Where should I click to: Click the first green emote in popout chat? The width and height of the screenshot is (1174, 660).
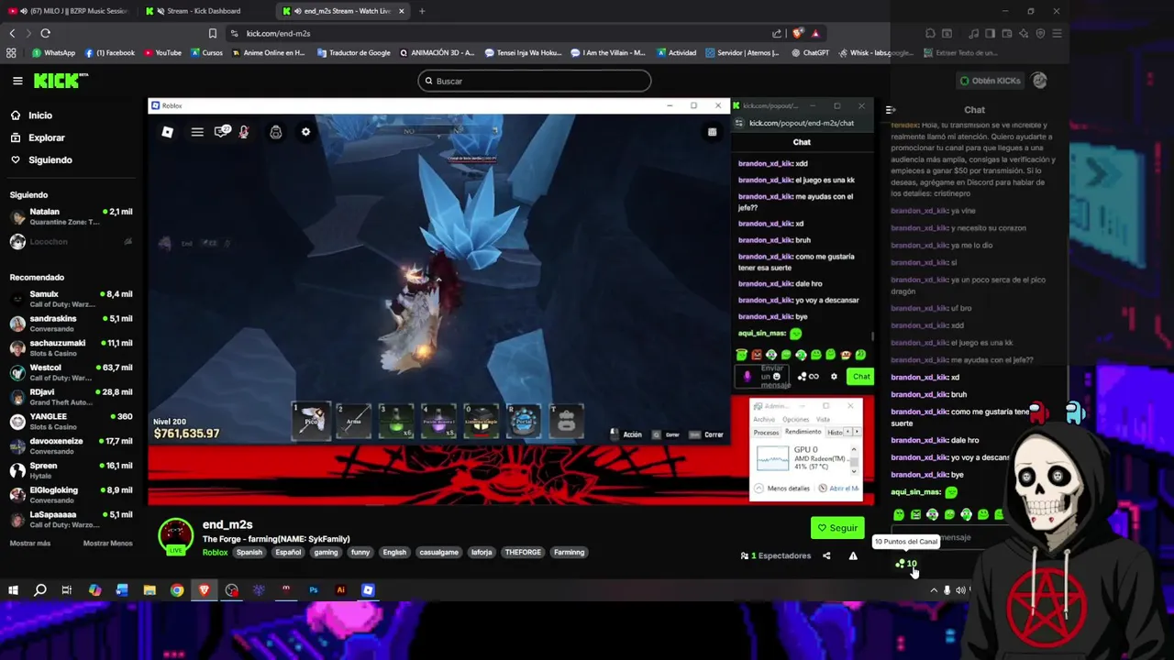tap(741, 355)
